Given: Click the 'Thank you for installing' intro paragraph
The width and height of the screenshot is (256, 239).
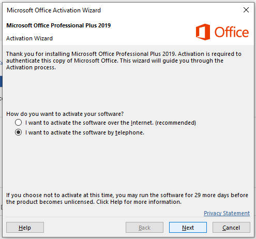Looking at the screenshot, I should click(x=124, y=61).
